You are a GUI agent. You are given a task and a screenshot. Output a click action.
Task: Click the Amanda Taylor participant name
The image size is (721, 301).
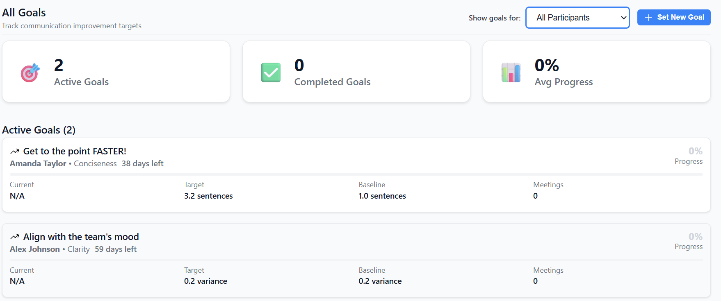(x=38, y=164)
